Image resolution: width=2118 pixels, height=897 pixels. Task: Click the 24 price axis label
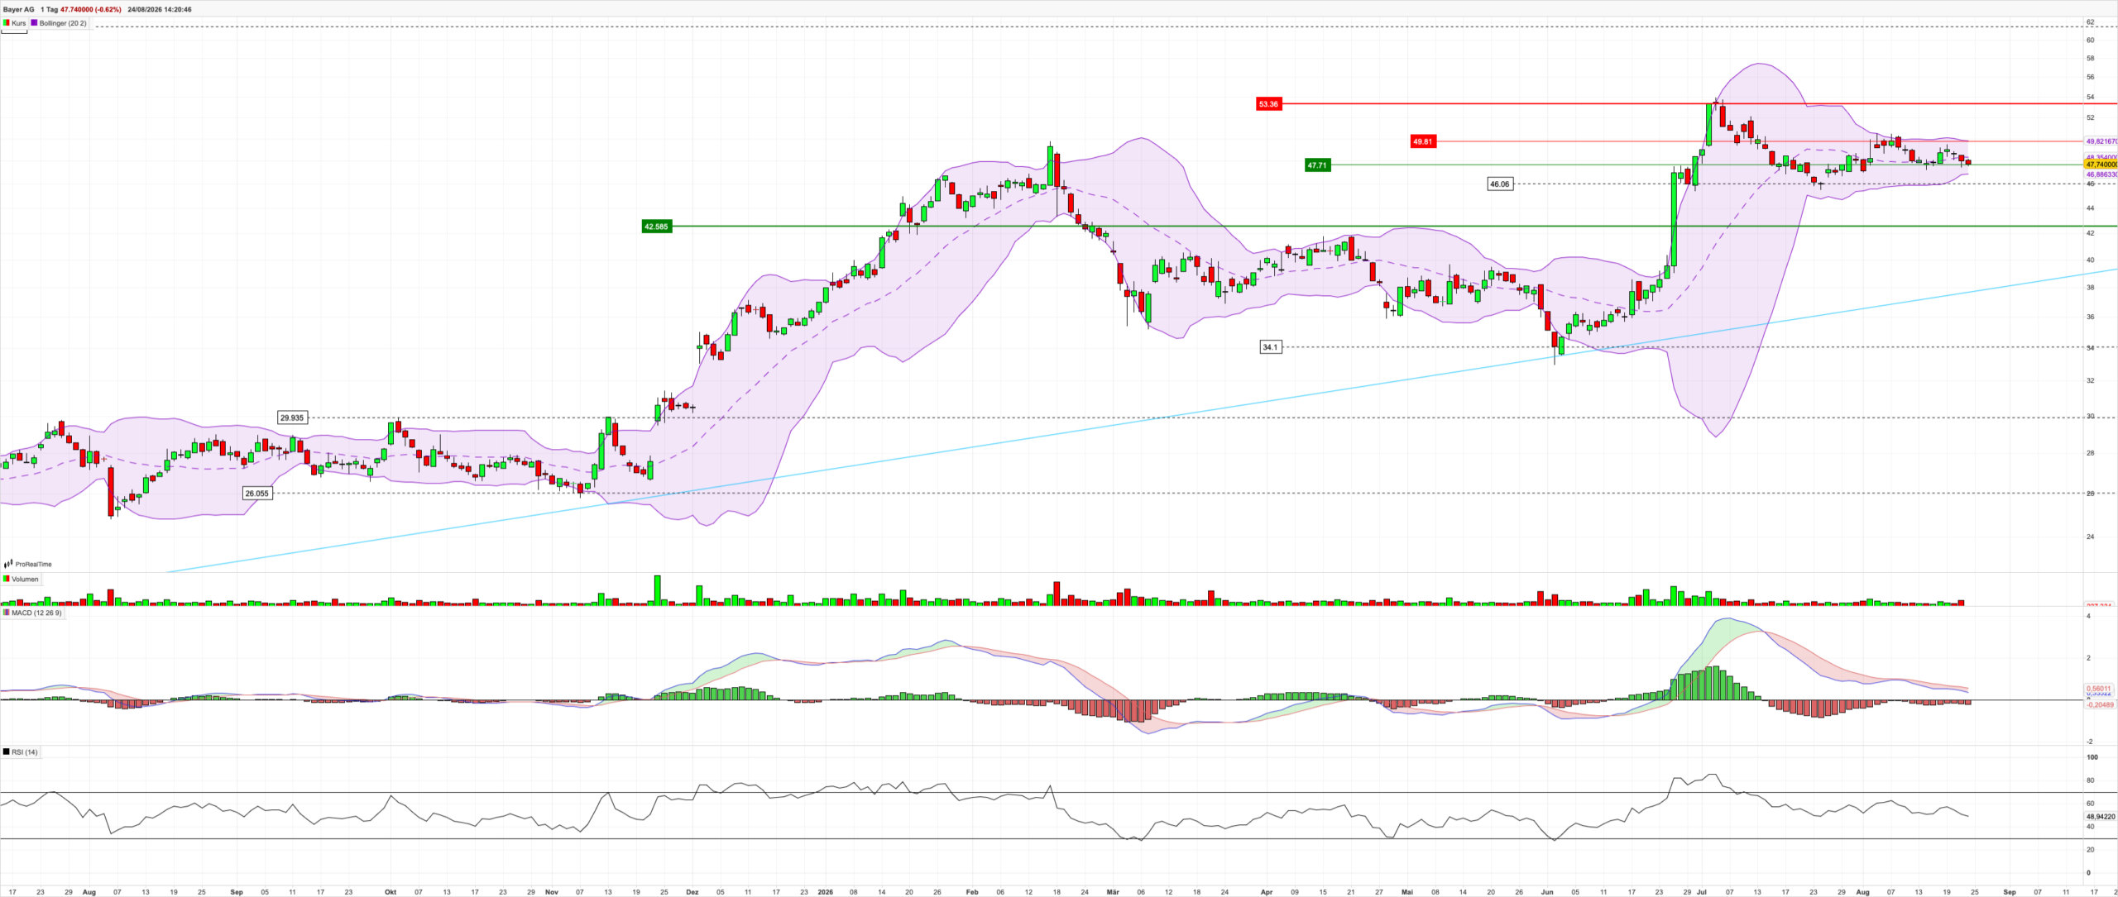coord(2090,537)
